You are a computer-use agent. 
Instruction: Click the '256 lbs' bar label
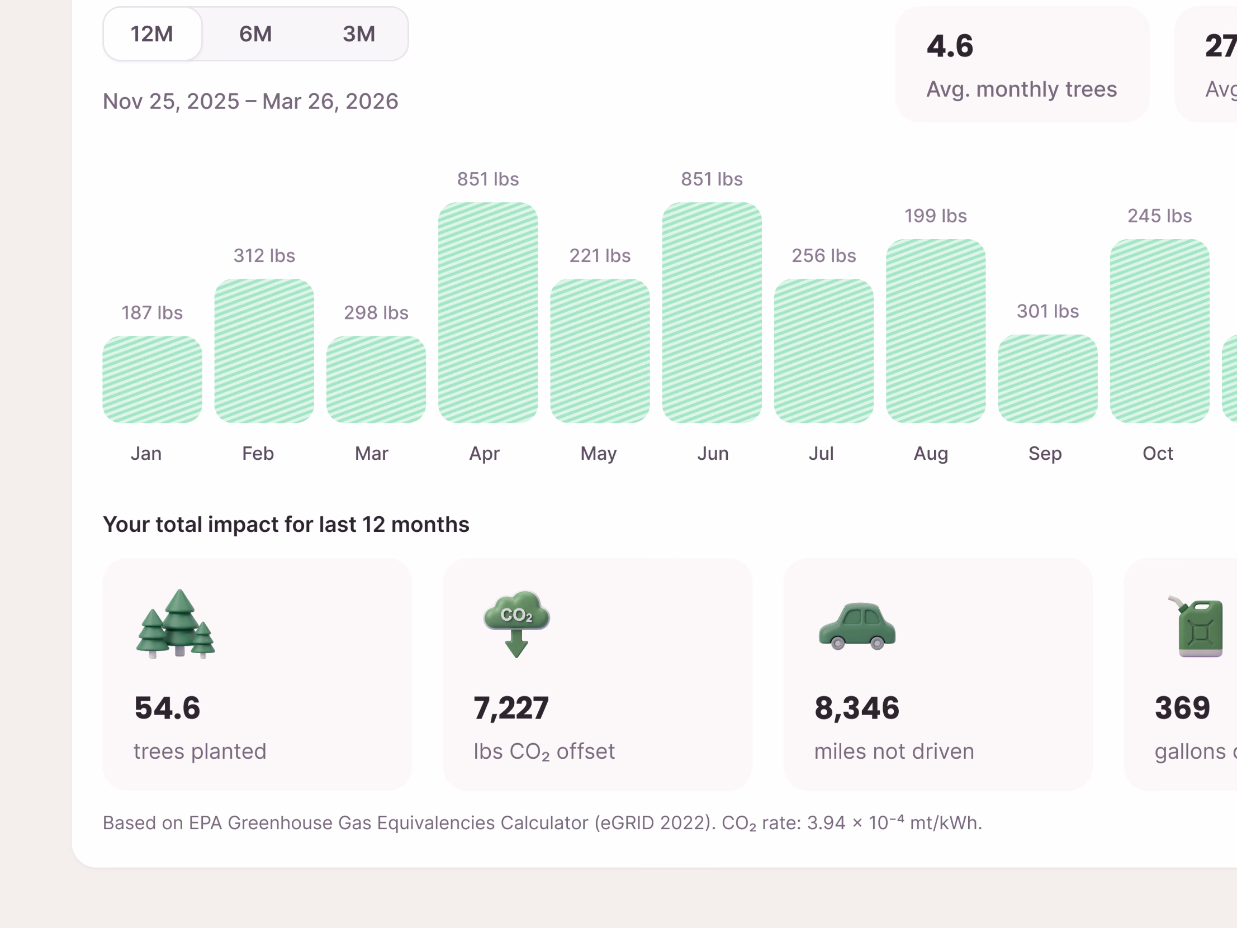[824, 255]
